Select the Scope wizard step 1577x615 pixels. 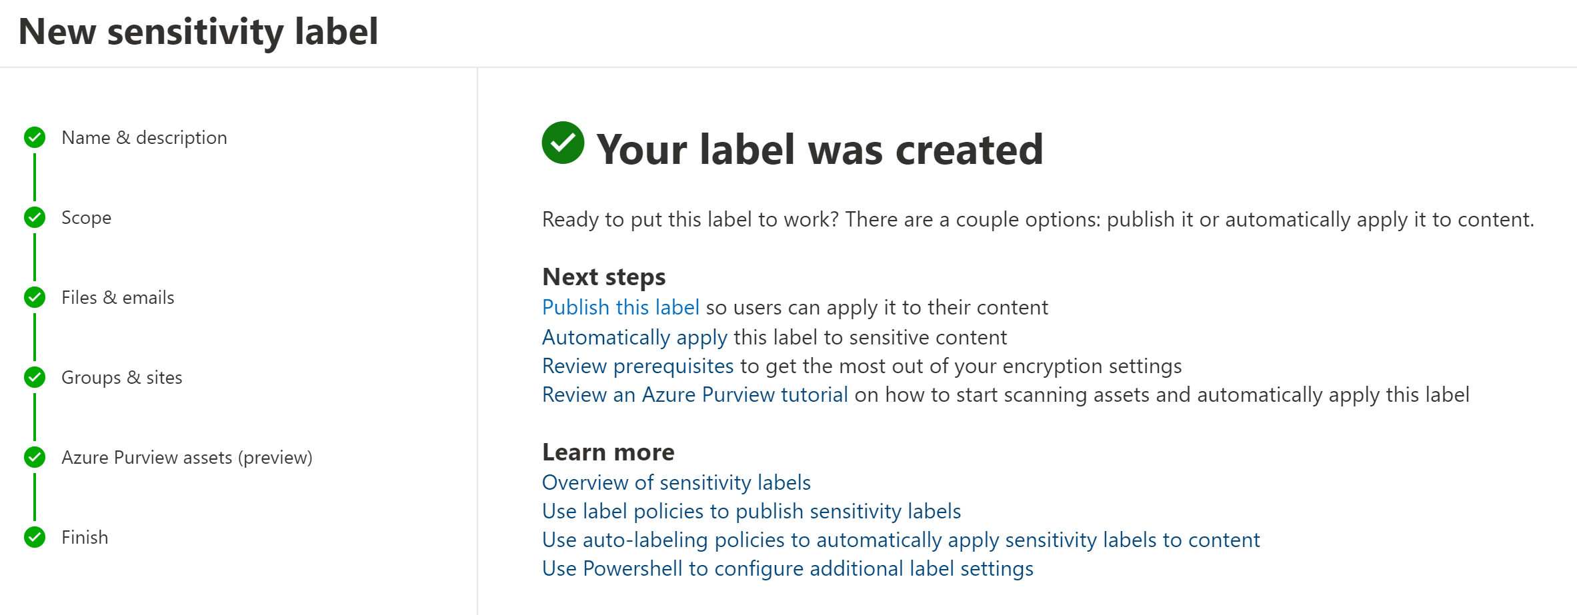click(86, 217)
